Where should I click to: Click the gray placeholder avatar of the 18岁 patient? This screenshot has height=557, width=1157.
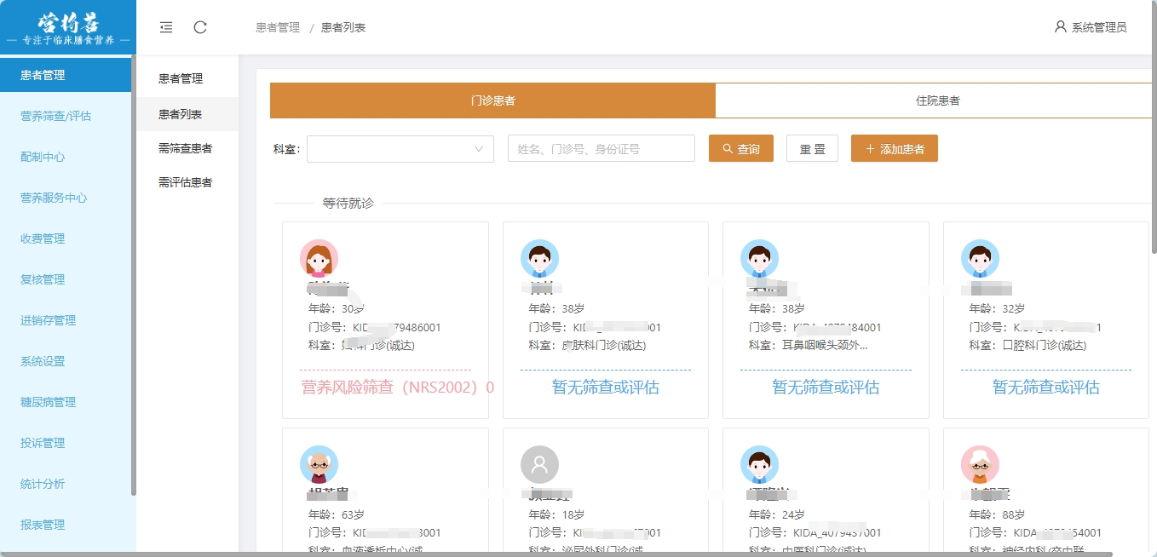(539, 464)
